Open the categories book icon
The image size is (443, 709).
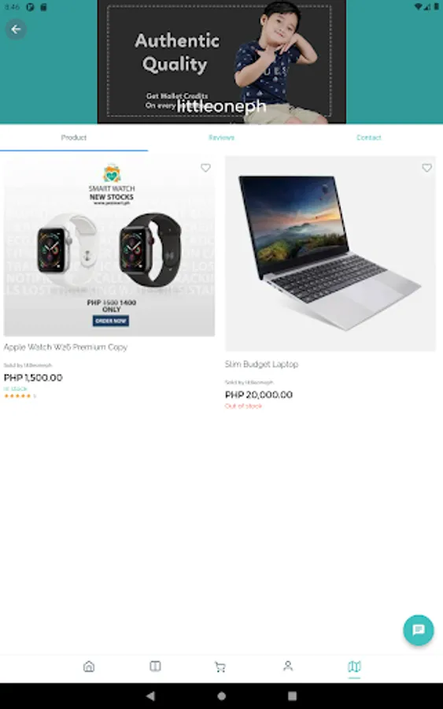155,666
